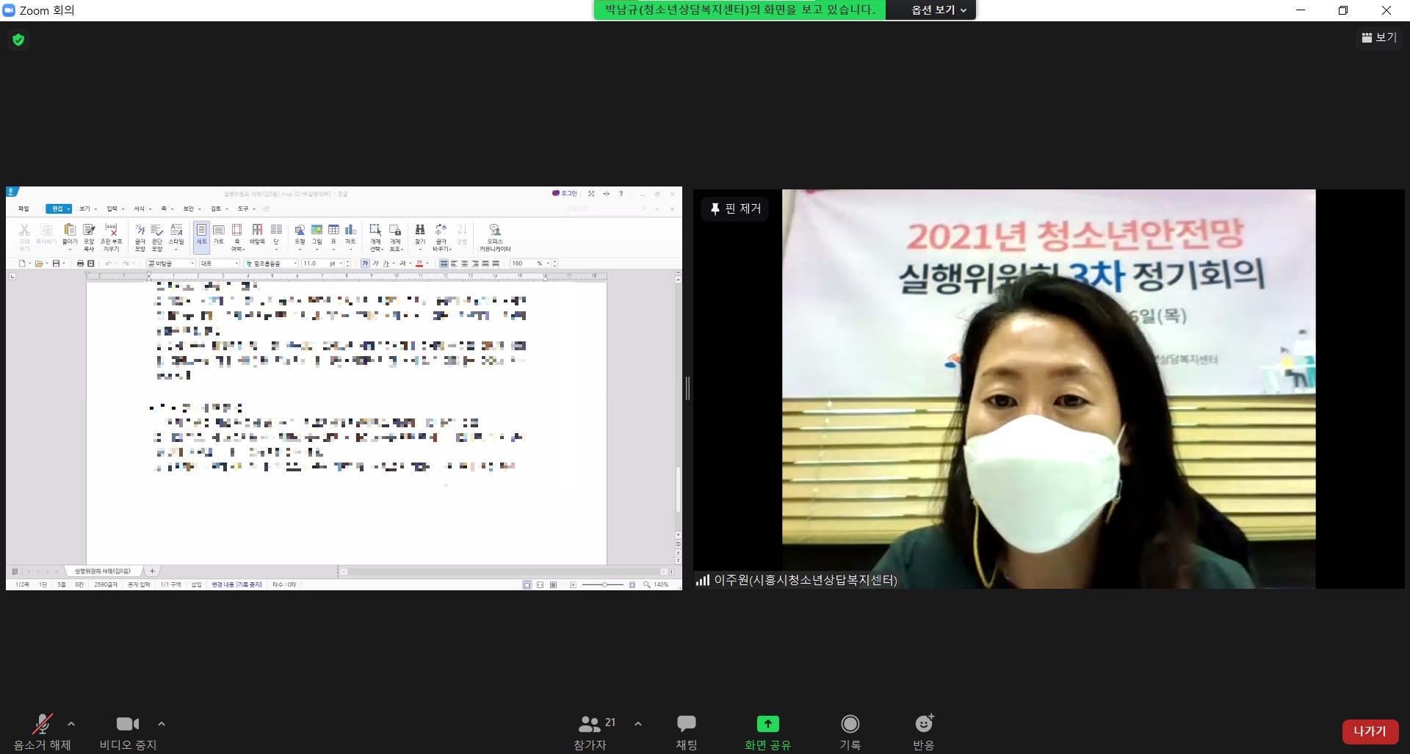Image resolution: width=1410 pixels, height=754 pixels.
Task: Click 로그인 in shared Hangul window
Action: [565, 194]
